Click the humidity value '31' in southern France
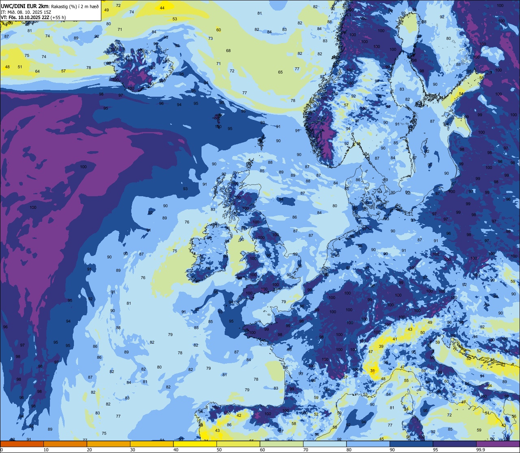 (x=373, y=371)
